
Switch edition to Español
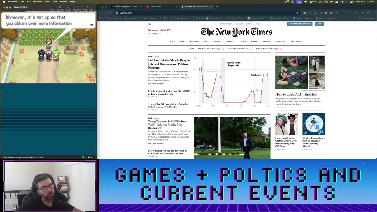tap(249, 24)
